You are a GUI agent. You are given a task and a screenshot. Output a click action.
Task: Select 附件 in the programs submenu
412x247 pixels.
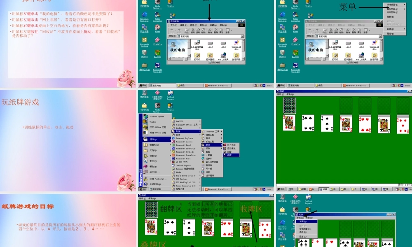[186, 131]
